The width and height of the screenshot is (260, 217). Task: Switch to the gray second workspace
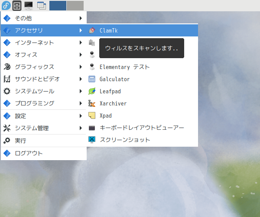(x=75, y=6)
